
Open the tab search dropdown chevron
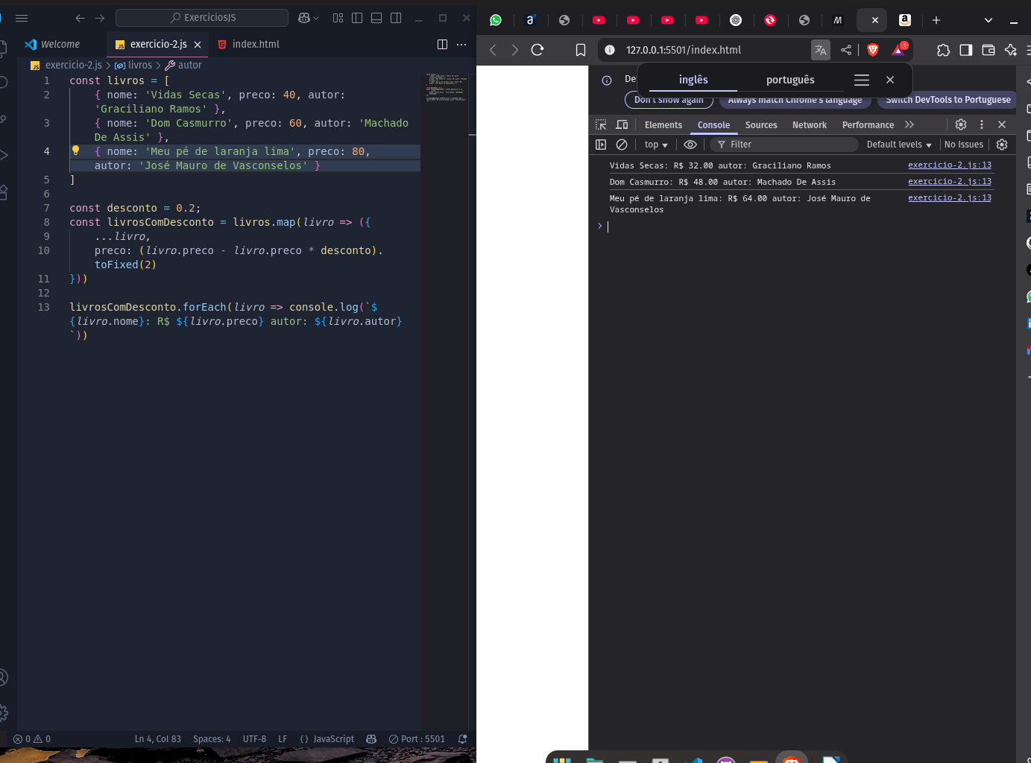[989, 20]
